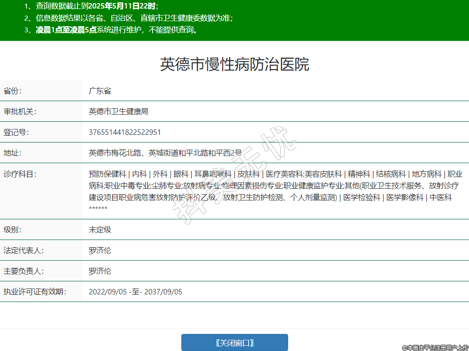Click the 执业许可证有效期 field label
This screenshot has height=351, width=469.
[35, 292]
